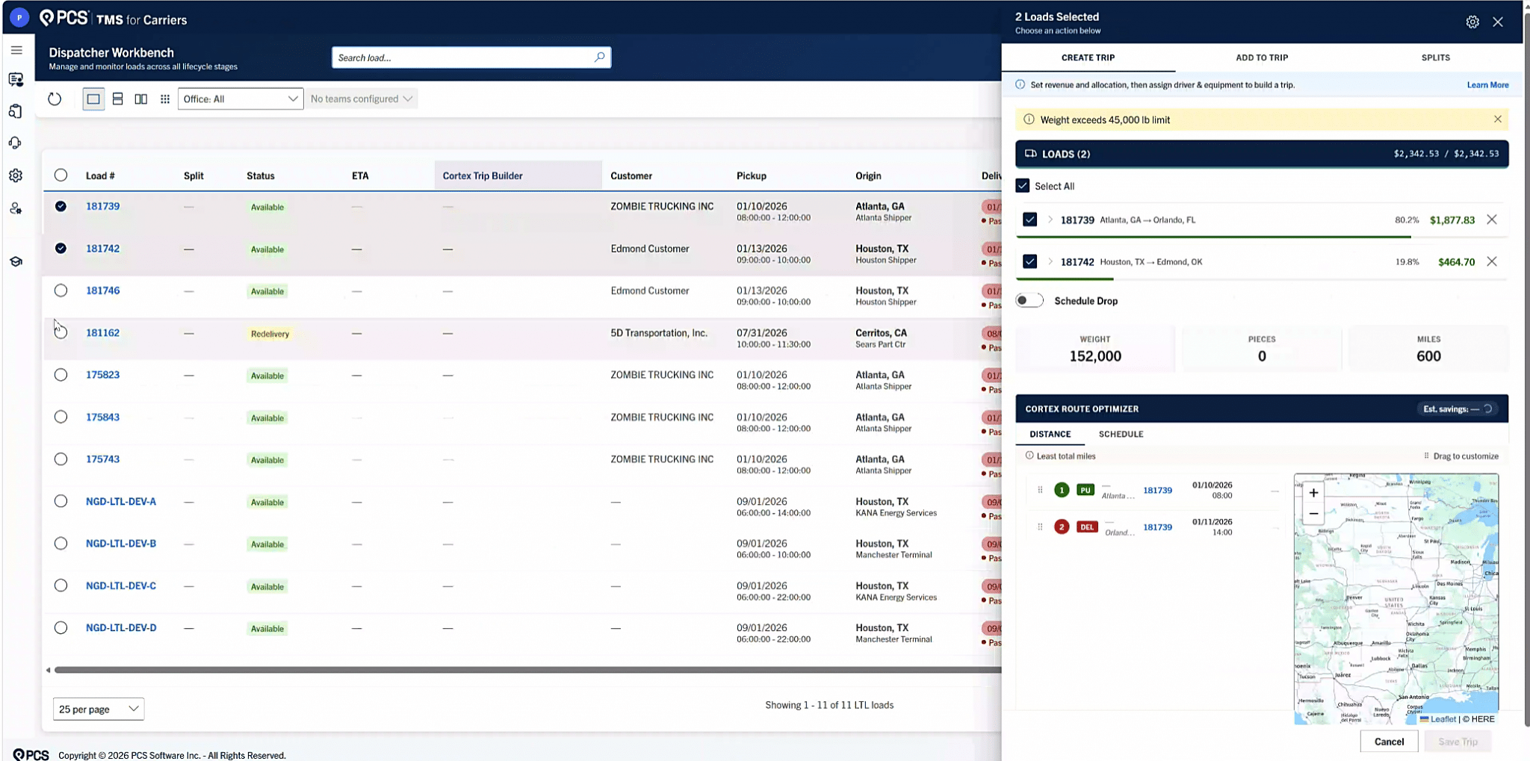
Task: Switch to horizontal split layout view
Action: tap(117, 99)
